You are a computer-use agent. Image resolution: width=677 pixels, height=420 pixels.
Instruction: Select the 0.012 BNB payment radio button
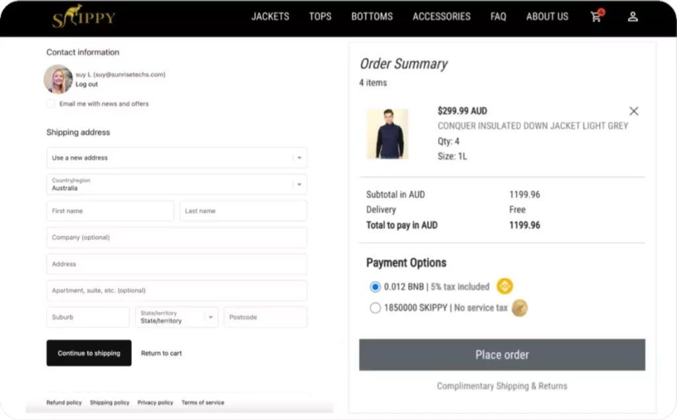375,286
